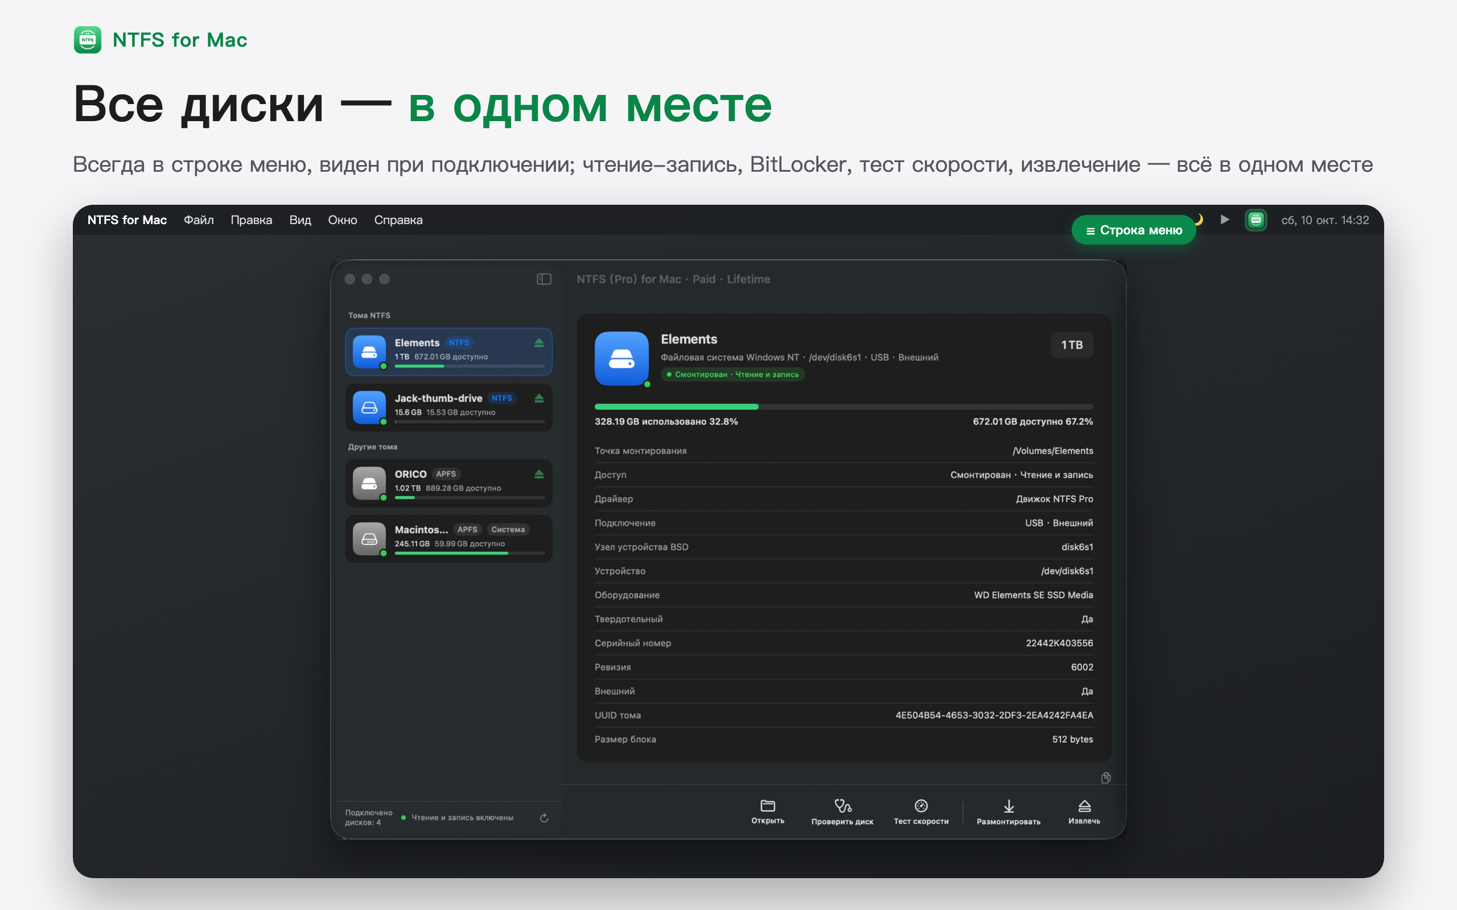This screenshot has height=910, width=1457.
Task: Eject the Elements volume in sidebar
Action: coord(539,343)
